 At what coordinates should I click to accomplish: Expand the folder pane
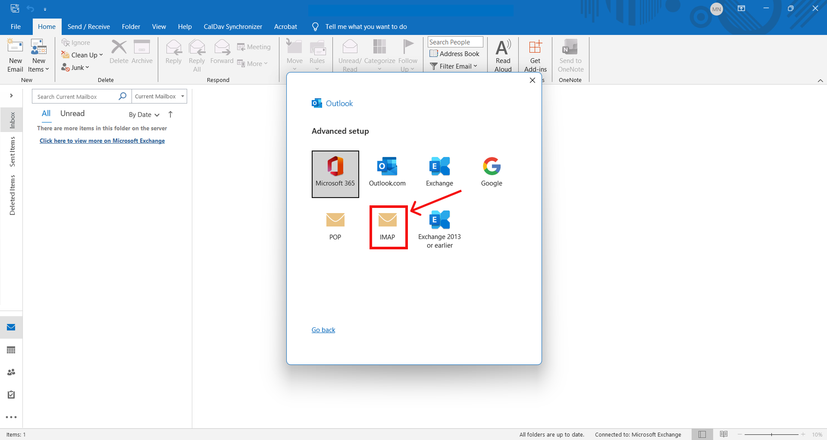point(11,96)
